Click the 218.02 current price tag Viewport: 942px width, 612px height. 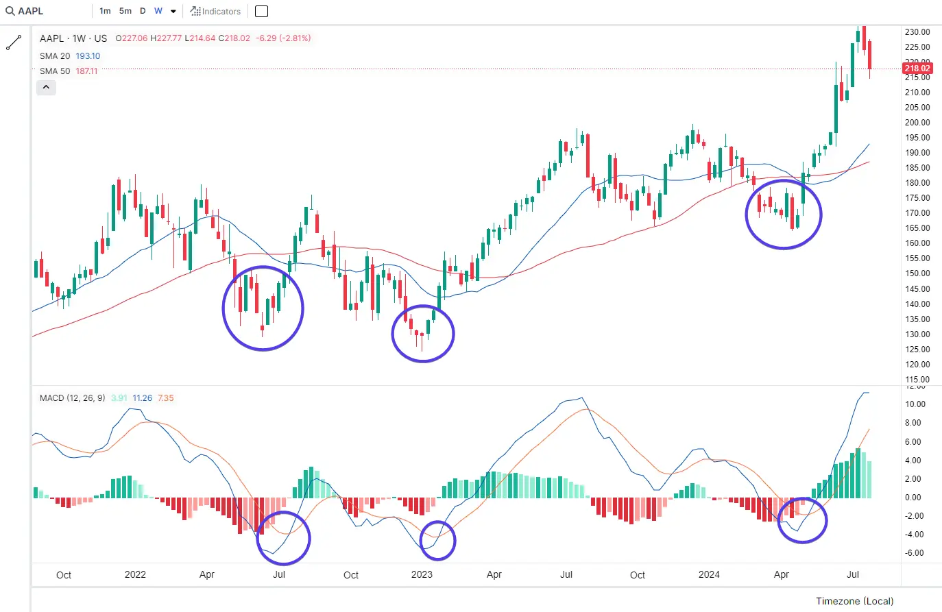click(917, 69)
